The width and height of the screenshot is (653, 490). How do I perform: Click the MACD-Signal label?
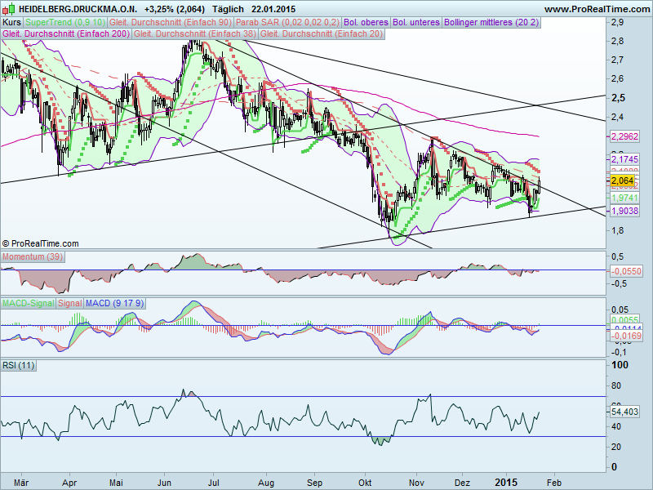29,303
